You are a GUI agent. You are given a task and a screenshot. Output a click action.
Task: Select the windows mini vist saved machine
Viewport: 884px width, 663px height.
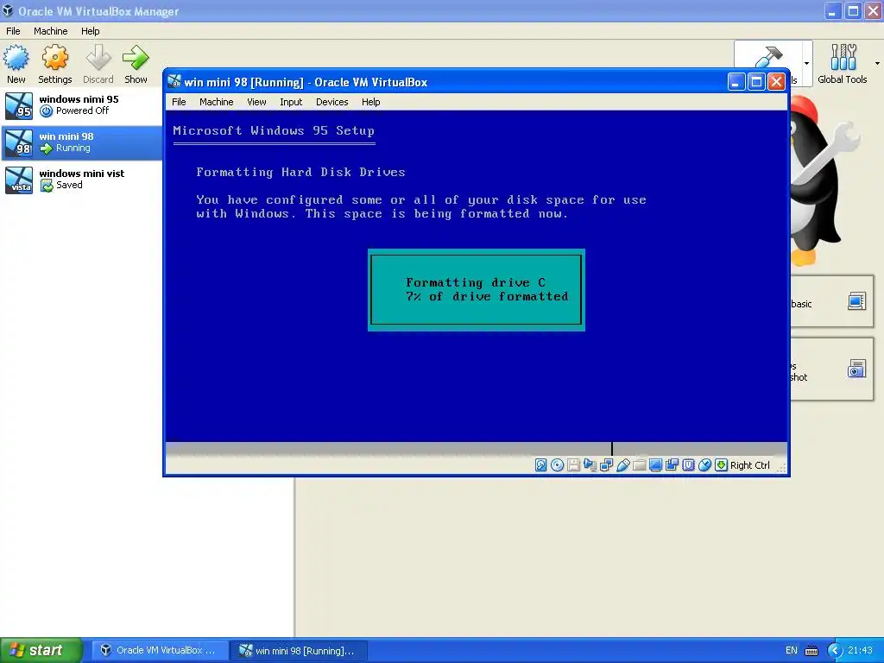pos(81,180)
